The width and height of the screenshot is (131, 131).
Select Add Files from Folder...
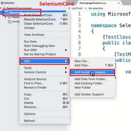click(x=93, y=79)
